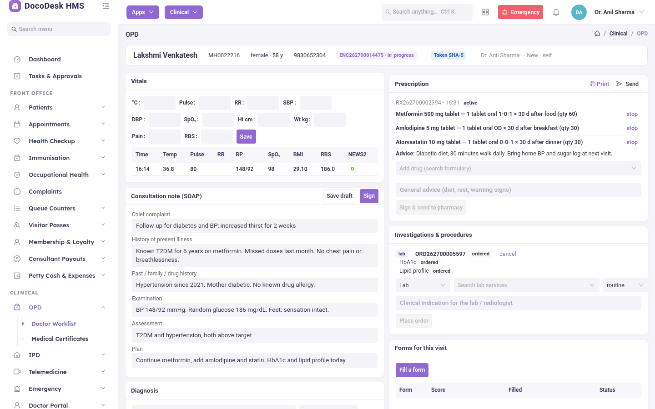Click the Immunisation sidebar icon
Image resolution: width=655 pixels, height=409 pixels.
click(17, 158)
